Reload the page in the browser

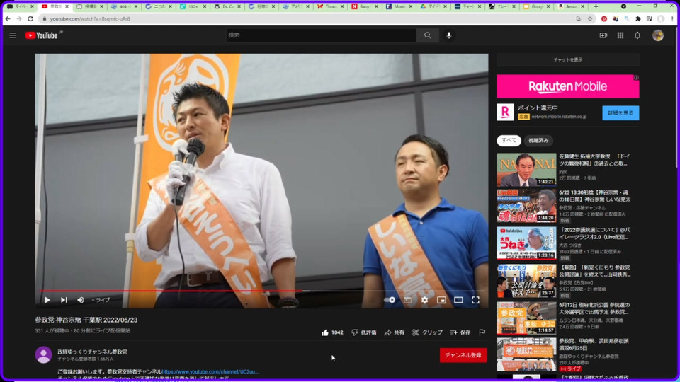30,19
